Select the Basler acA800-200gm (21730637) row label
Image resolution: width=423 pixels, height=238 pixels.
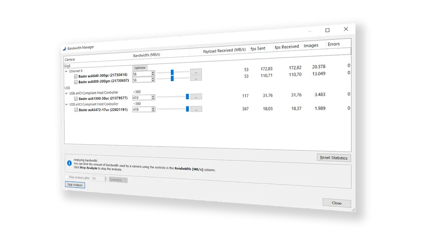tap(104, 81)
